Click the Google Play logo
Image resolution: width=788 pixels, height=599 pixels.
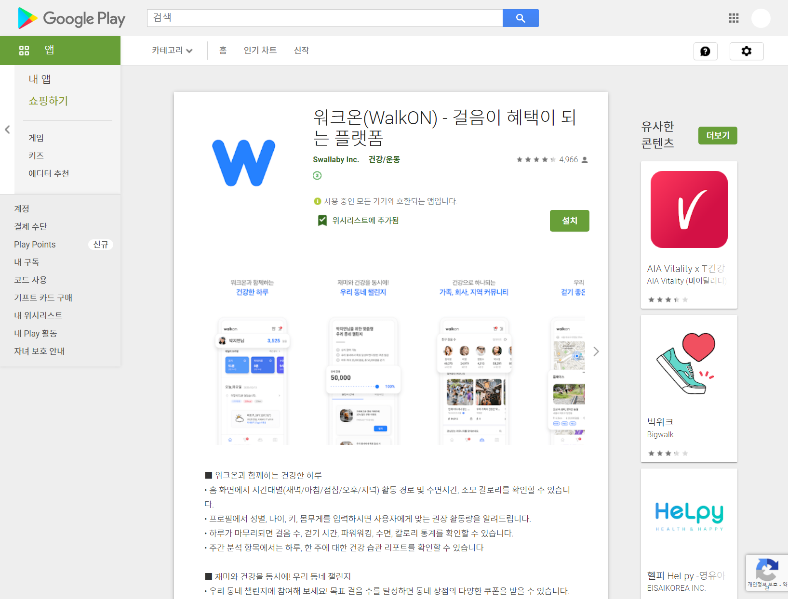pos(71,18)
